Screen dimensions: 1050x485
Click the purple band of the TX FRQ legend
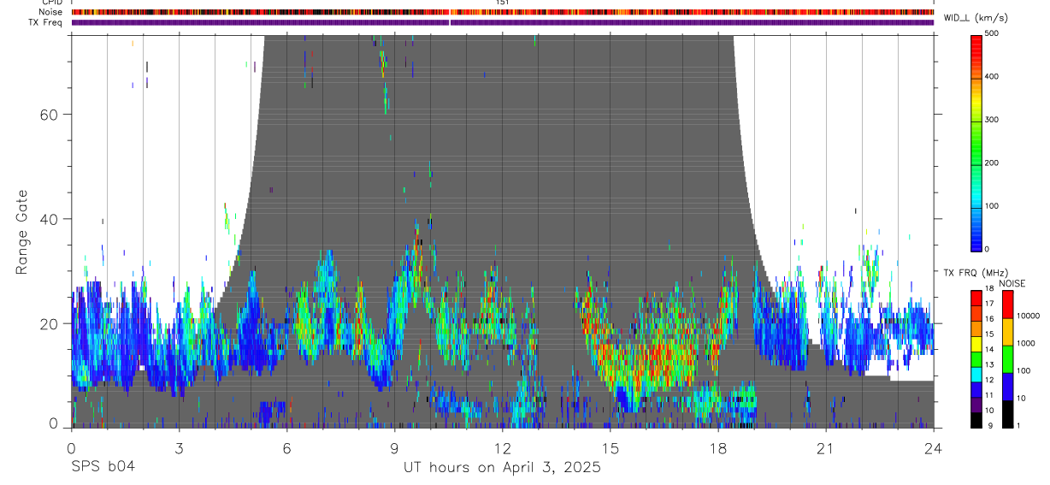(x=976, y=405)
